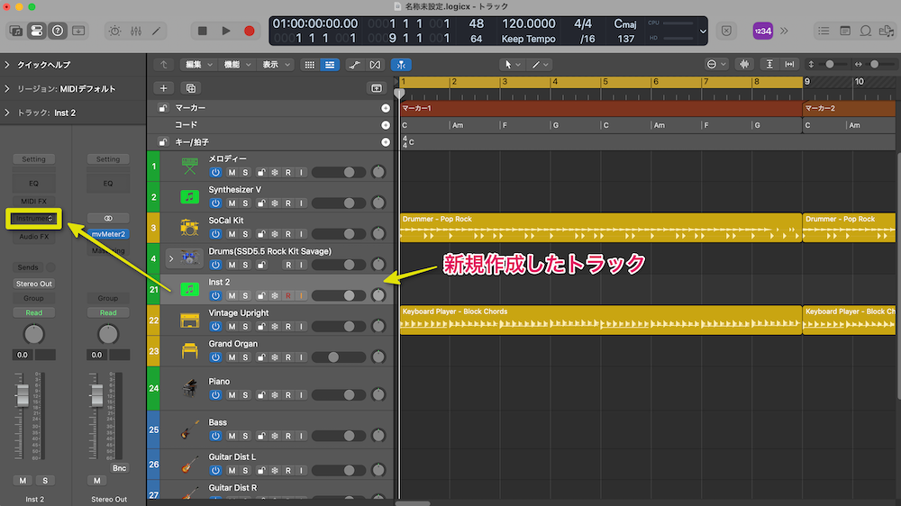Image resolution: width=901 pixels, height=506 pixels.
Task: Start playback with the play button
Action: point(226,31)
